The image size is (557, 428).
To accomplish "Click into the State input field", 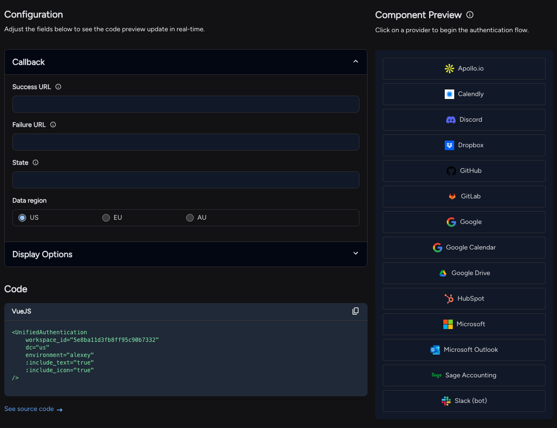I will click(x=186, y=180).
